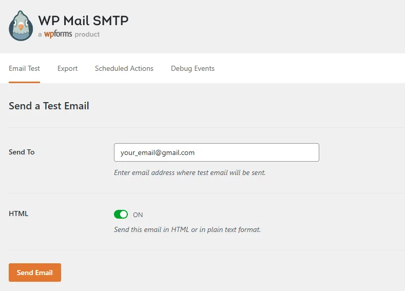Click the orange underline beneath Email Test
The image size is (405, 291).
pos(24,82)
